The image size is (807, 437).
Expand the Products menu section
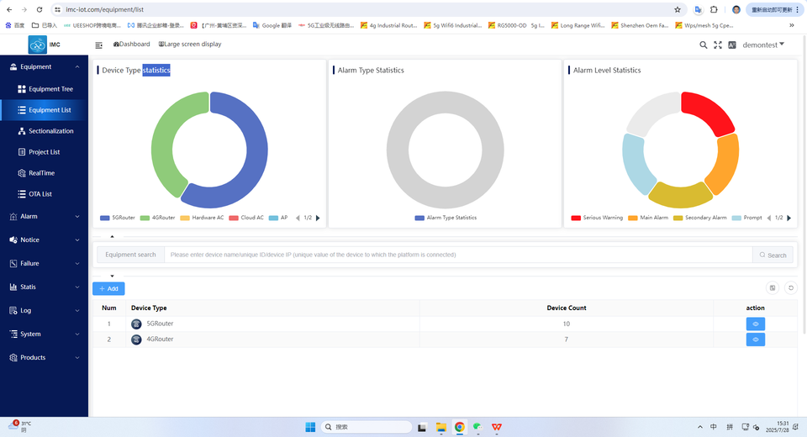[45, 358]
